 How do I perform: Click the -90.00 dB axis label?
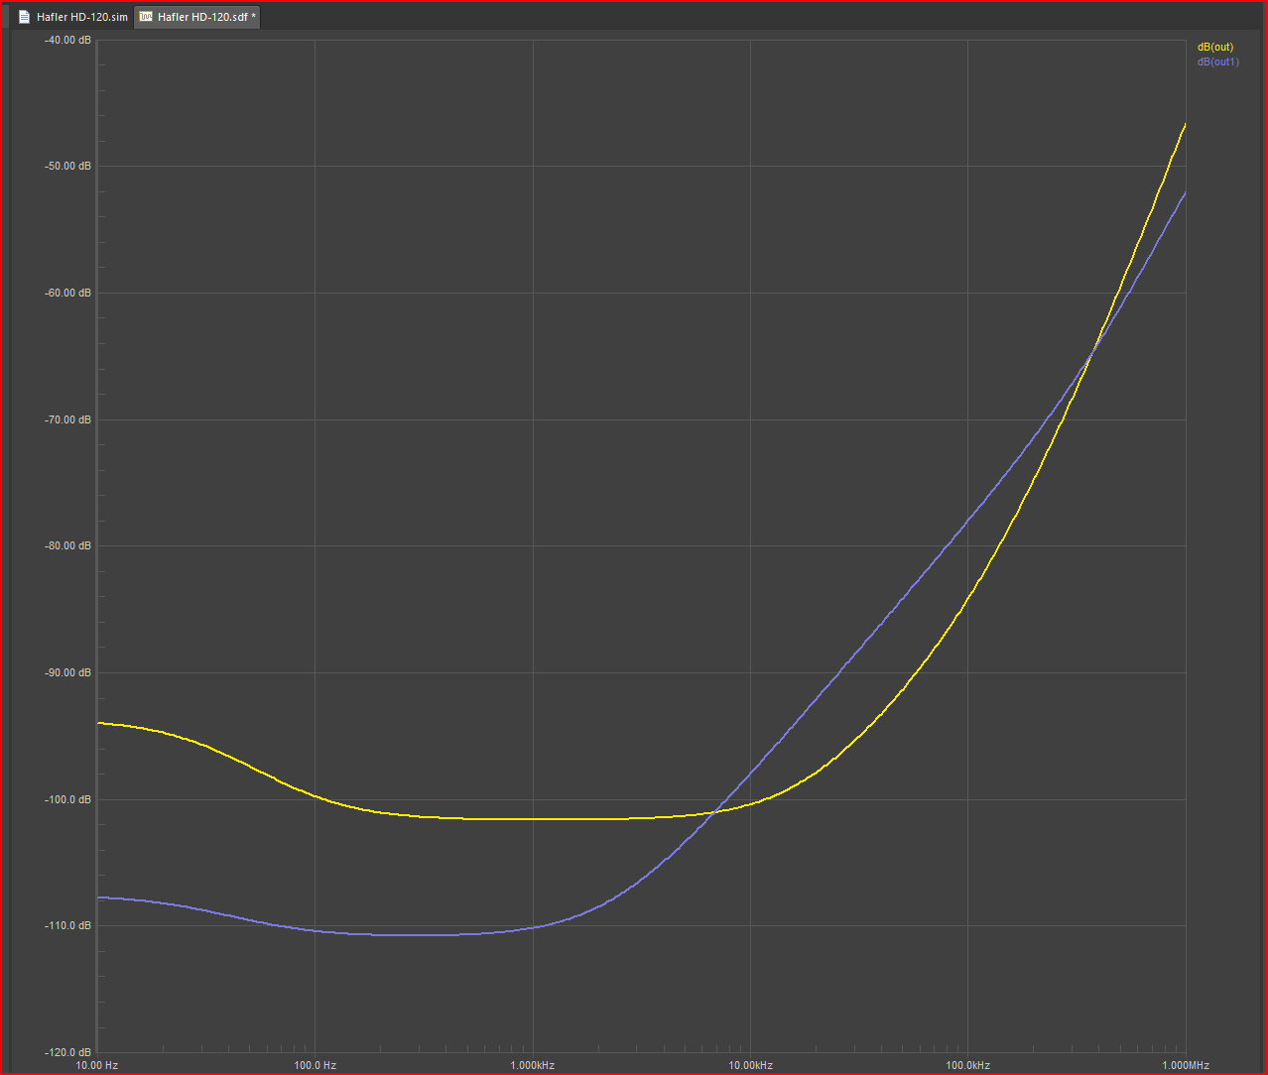pyautogui.click(x=68, y=672)
